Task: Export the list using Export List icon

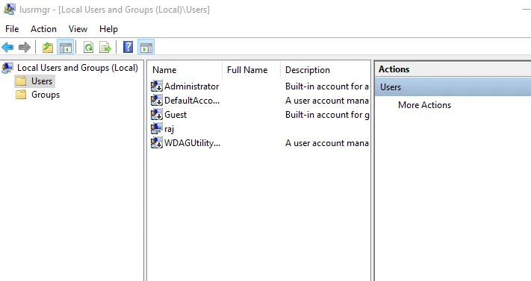Action: tap(105, 48)
